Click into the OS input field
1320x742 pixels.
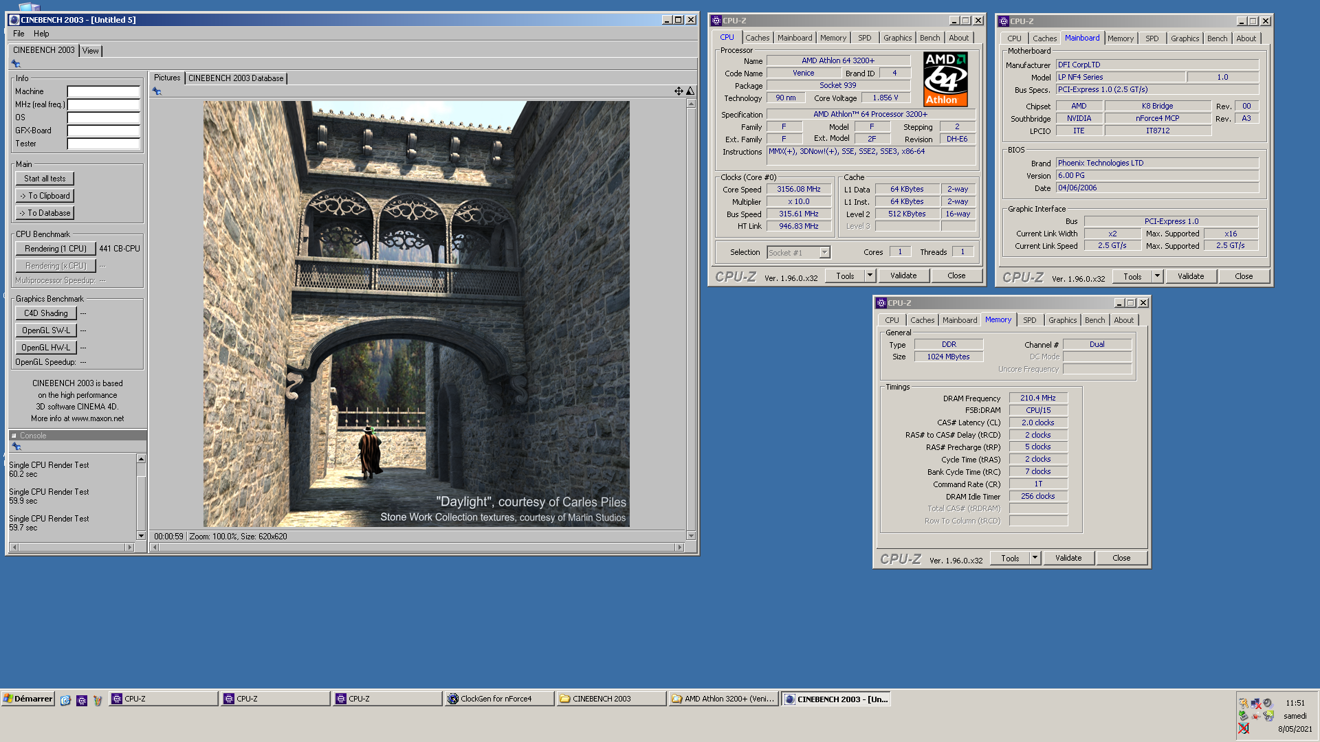pos(103,117)
